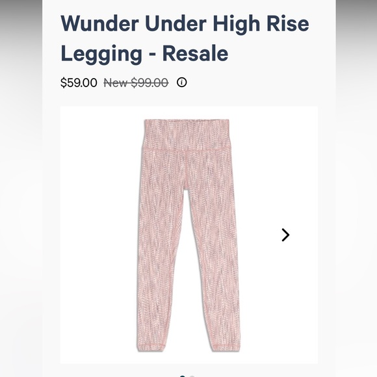Open the pink leggings product image

point(188,235)
